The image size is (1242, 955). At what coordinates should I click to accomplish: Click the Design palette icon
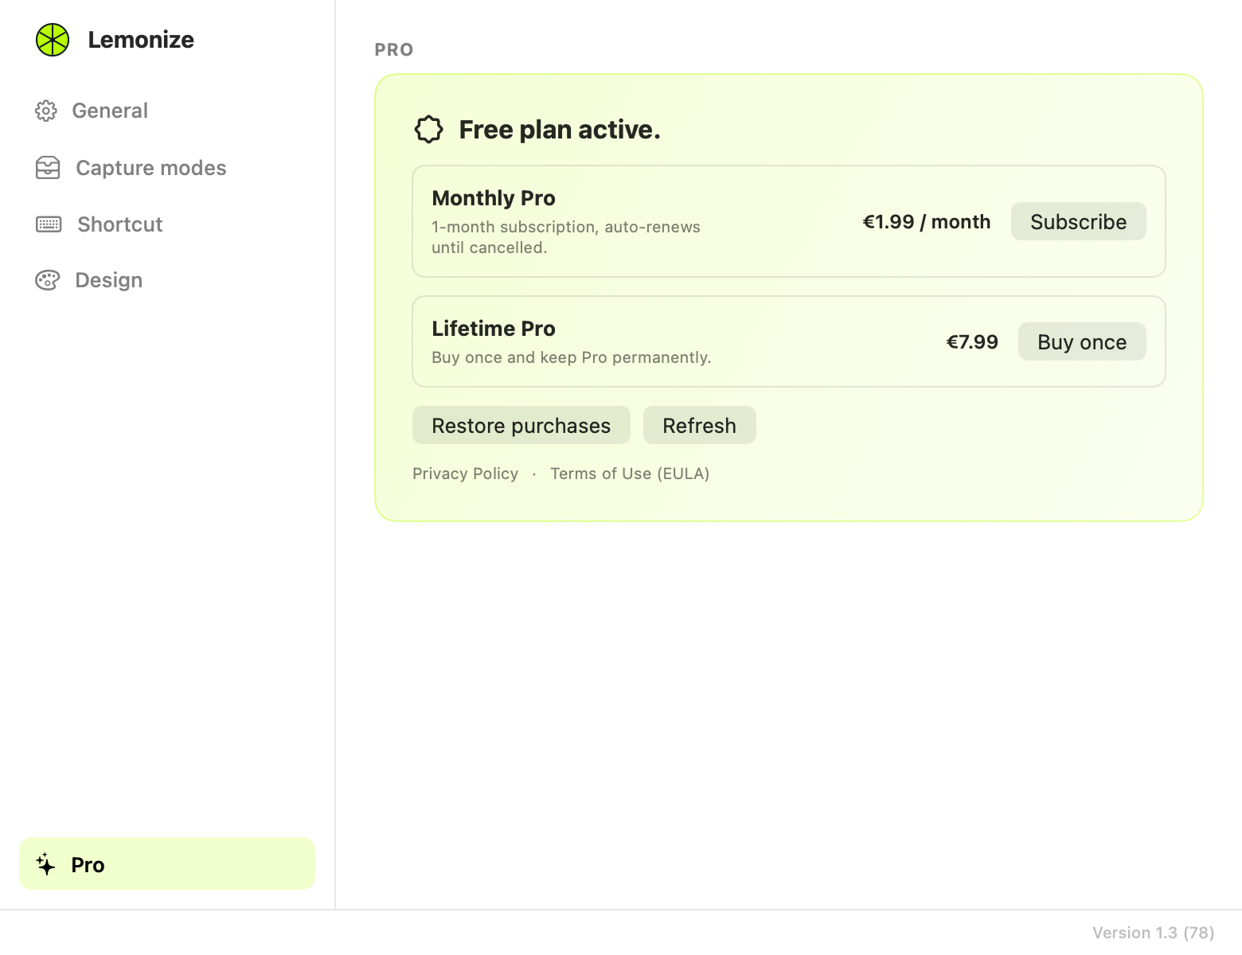click(x=47, y=280)
